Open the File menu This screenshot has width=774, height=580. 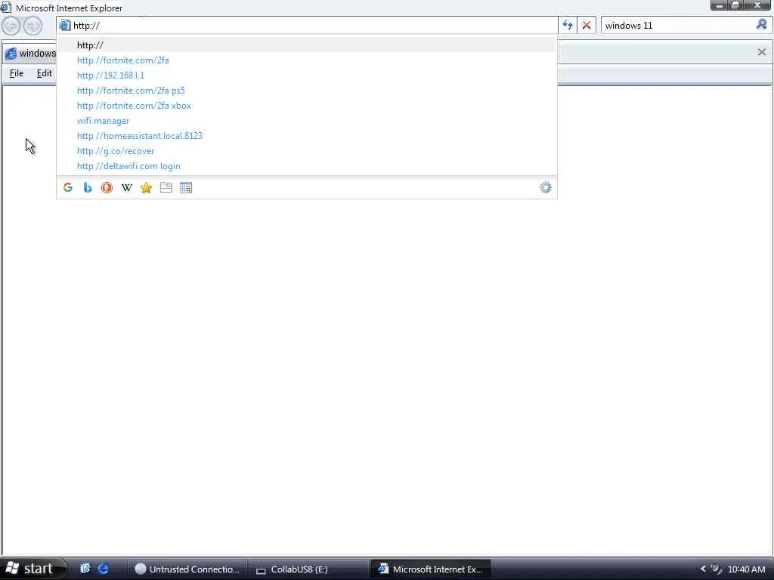(x=17, y=73)
